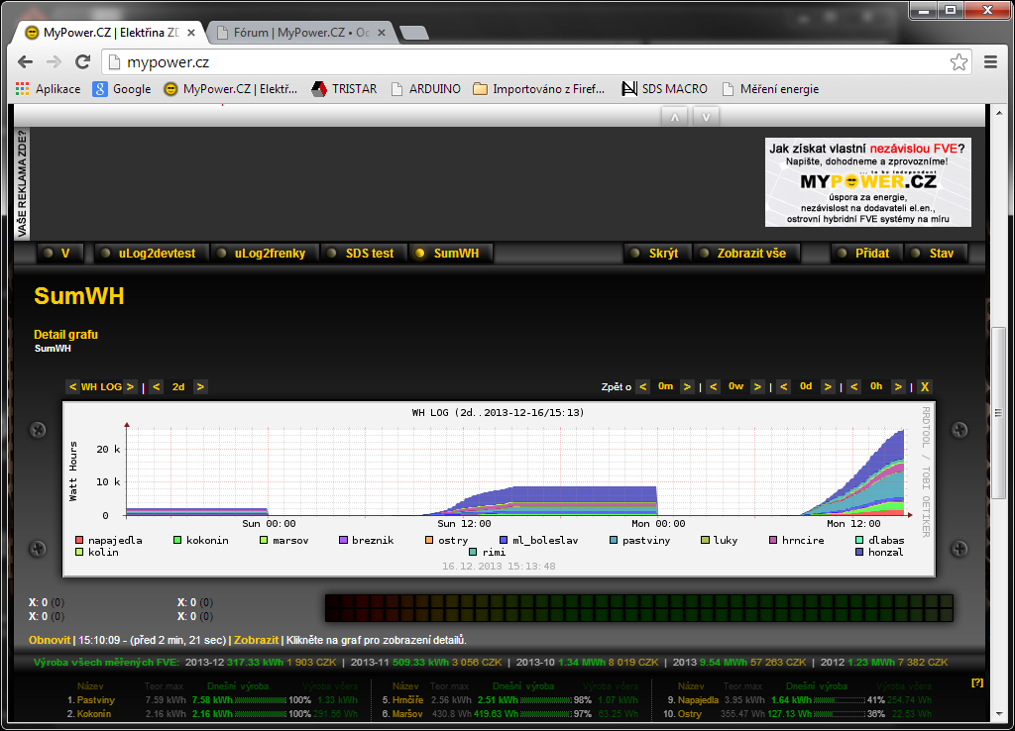Bookmark this page with the star icon
Image resolution: width=1015 pixels, height=731 pixels.
coord(959,62)
